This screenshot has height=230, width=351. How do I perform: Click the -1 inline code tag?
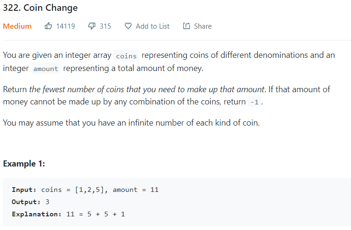(255, 102)
